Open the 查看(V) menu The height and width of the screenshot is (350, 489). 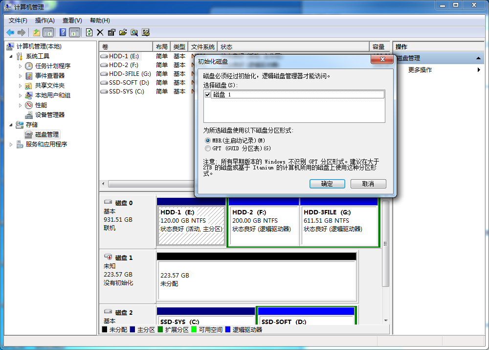point(72,21)
